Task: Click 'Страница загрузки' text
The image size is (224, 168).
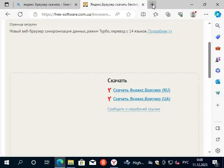Action: (x=23, y=24)
